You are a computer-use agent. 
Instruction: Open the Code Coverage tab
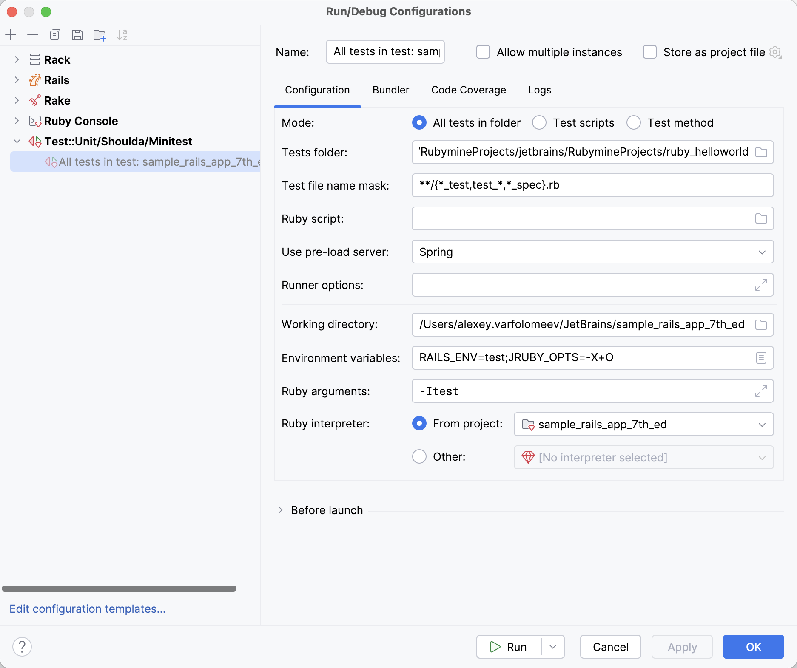[468, 90]
